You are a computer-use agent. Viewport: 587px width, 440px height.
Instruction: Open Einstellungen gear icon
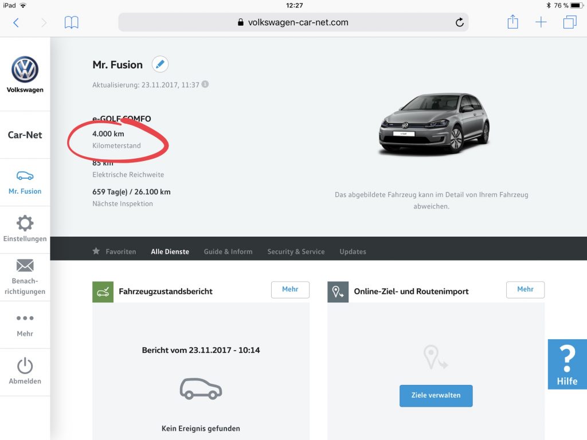click(25, 223)
